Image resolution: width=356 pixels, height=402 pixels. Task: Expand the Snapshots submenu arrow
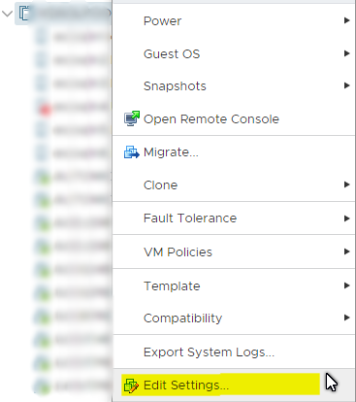point(346,85)
